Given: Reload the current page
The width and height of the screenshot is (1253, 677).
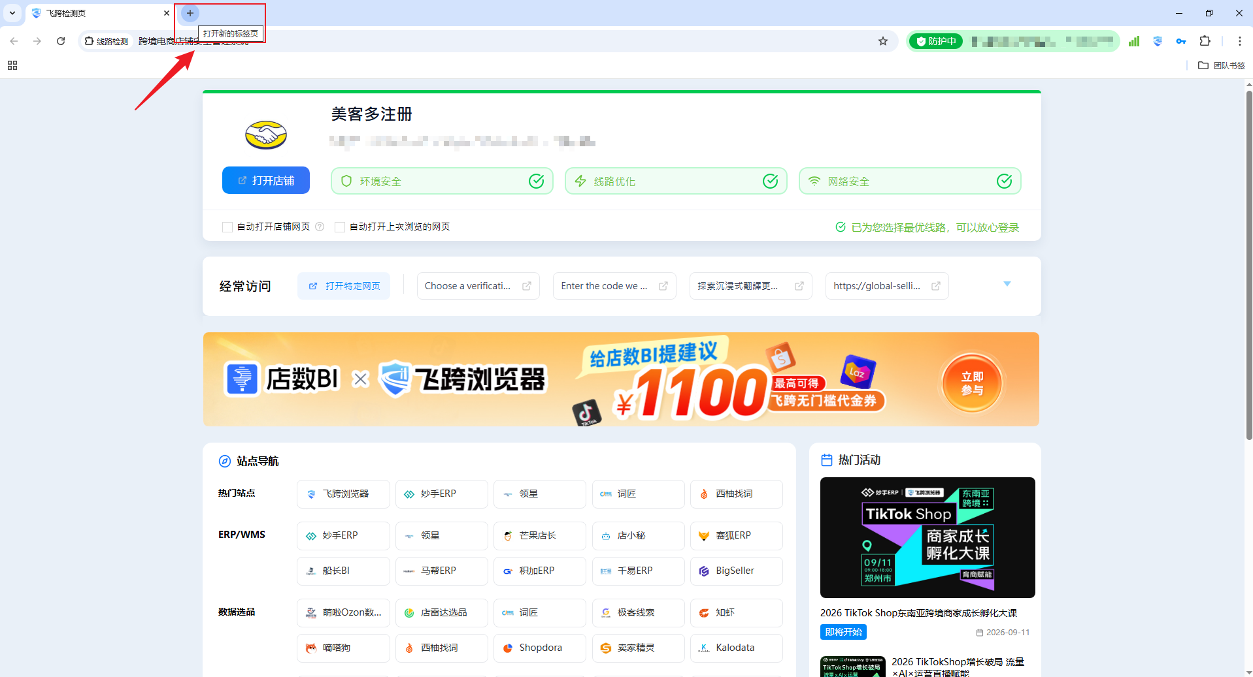Looking at the screenshot, I should [61, 41].
